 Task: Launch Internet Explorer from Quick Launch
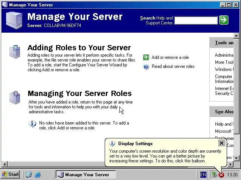[x=38, y=174]
